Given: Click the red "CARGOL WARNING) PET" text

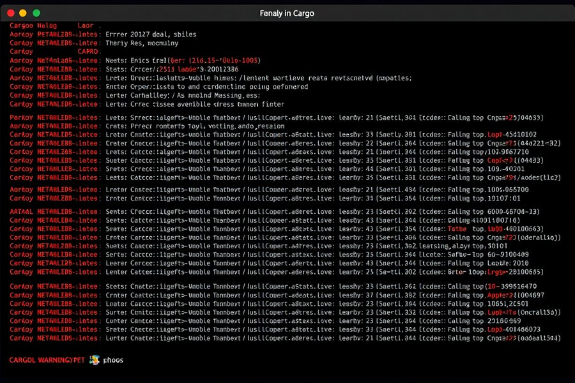Looking at the screenshot, I should 47,360.
